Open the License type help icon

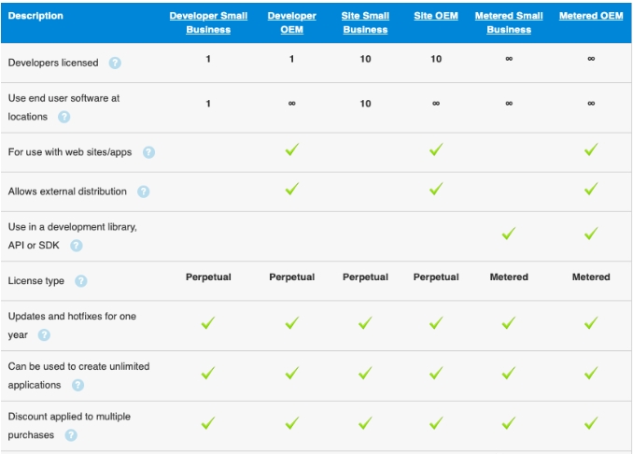point(81,281)
